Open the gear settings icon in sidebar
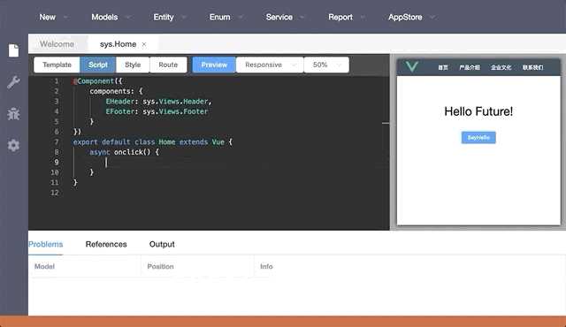This screenshot has height=327, width=566. coord(13,145)
